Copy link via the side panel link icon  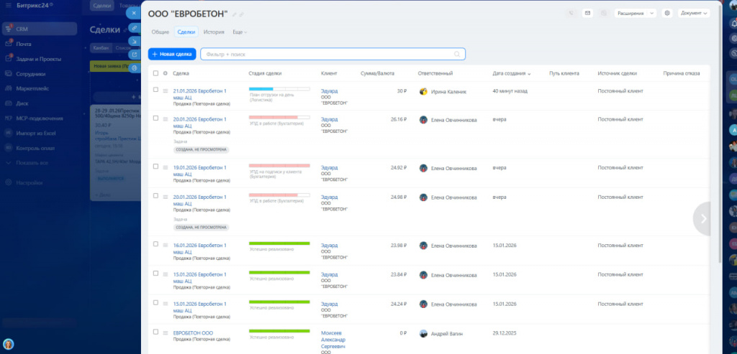pos(135,28)
